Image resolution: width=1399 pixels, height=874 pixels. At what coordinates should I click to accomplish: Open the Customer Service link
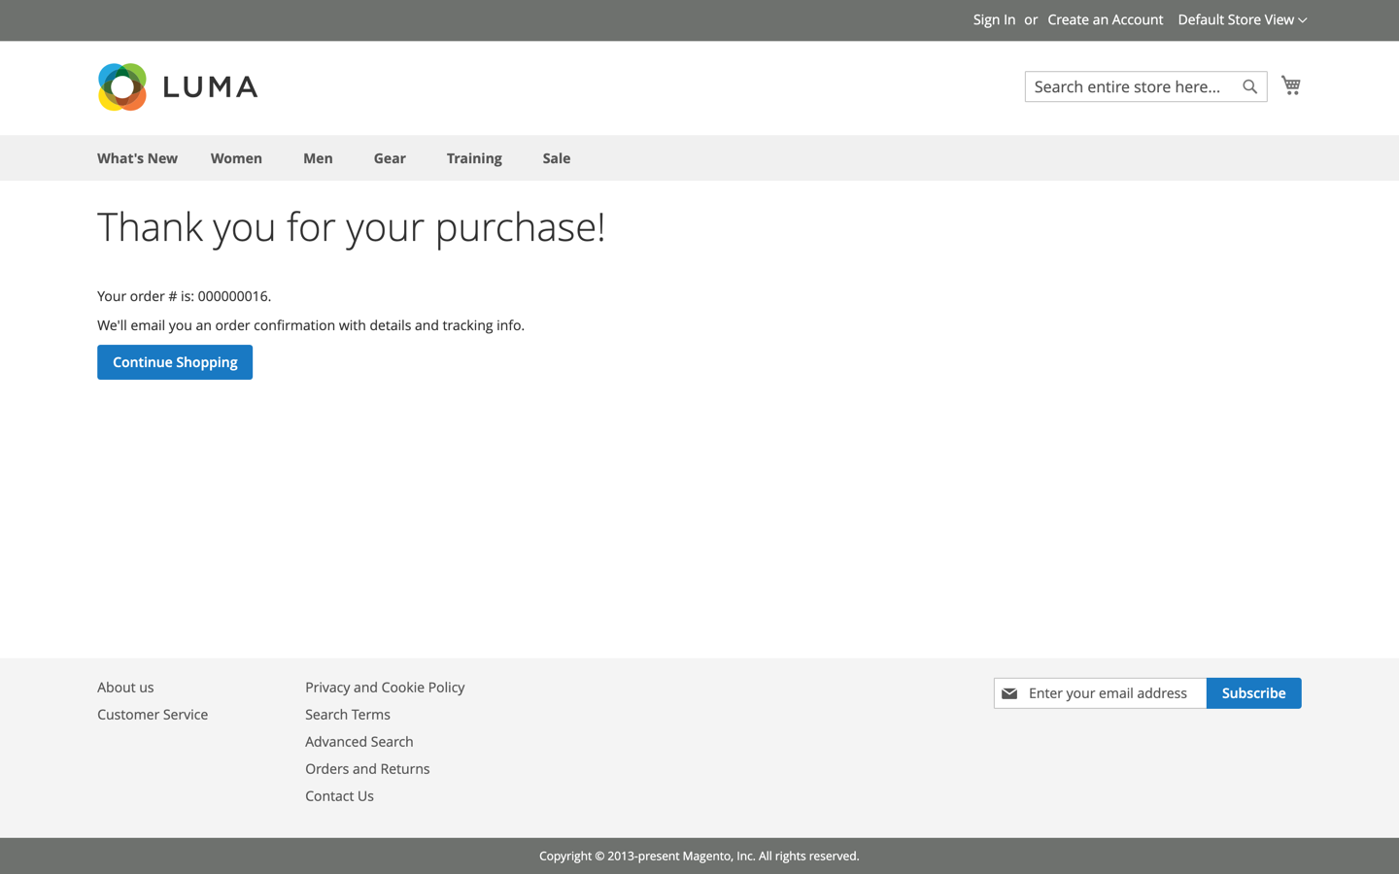tap(153, 715)
